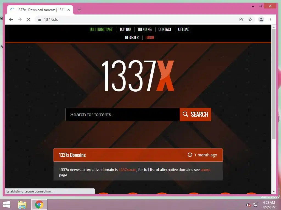Open the 1337xto.to alternative domain link
This screenshot has height=210, width=281.
127,170
